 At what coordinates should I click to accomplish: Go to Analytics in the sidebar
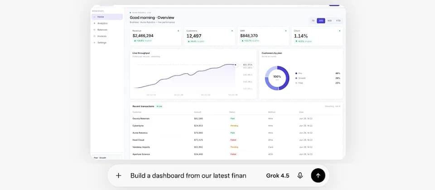tap(107, 23)
